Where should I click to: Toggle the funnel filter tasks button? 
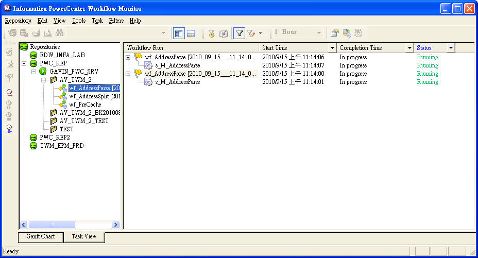coord(240,33)
